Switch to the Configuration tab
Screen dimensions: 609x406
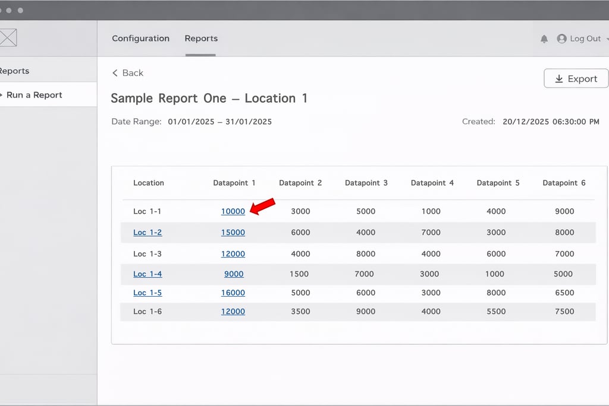(140, 39)
